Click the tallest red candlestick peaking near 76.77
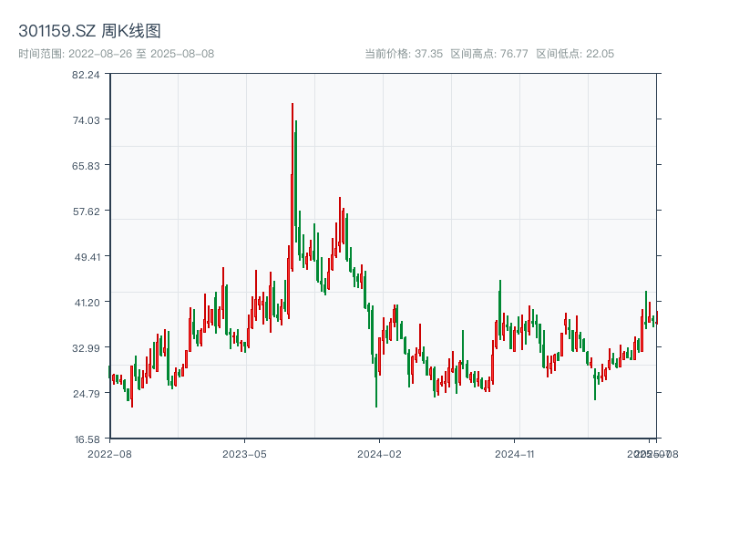The height and width of the screenshot is (547, 729). (292, 187)
